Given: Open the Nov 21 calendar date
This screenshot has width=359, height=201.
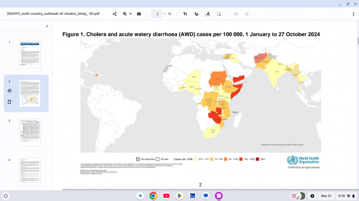Looking at the screenshot, I should (x=326, y=196).
